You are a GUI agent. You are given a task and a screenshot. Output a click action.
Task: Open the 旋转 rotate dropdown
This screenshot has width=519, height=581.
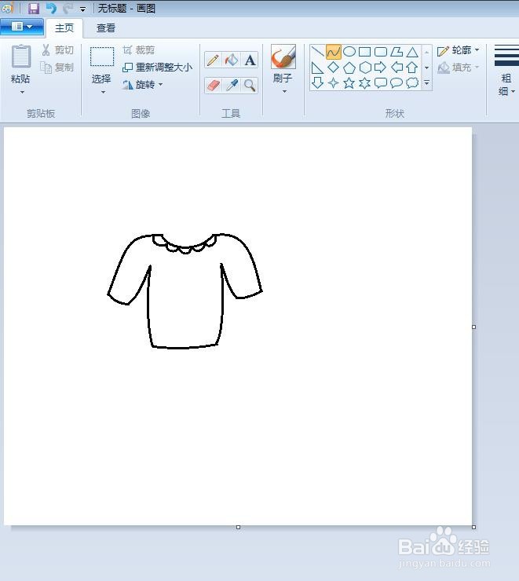(143, 85)
